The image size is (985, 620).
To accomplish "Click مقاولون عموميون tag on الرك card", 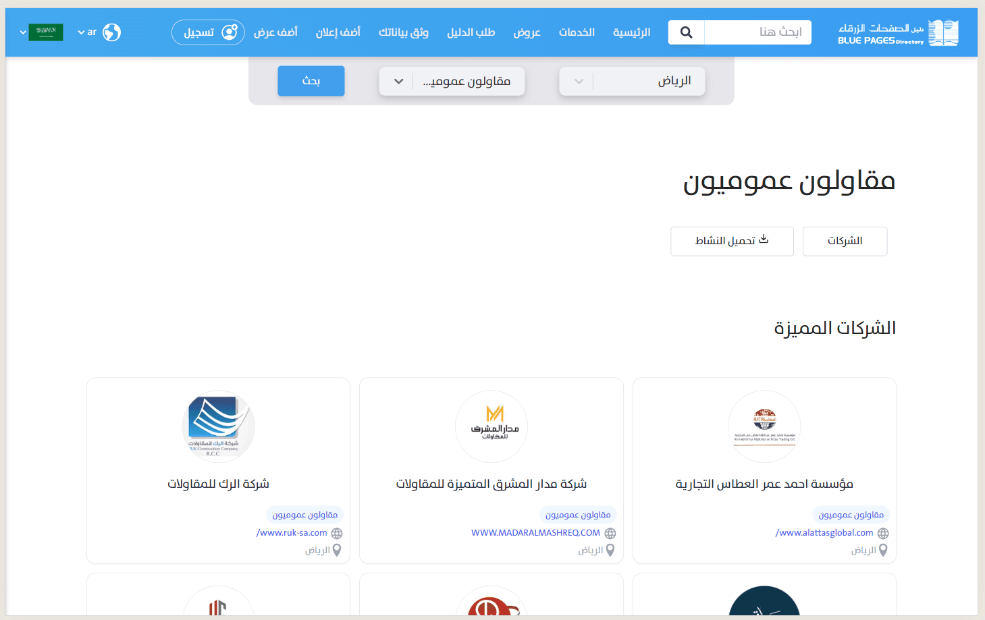I will click(304, 515).
